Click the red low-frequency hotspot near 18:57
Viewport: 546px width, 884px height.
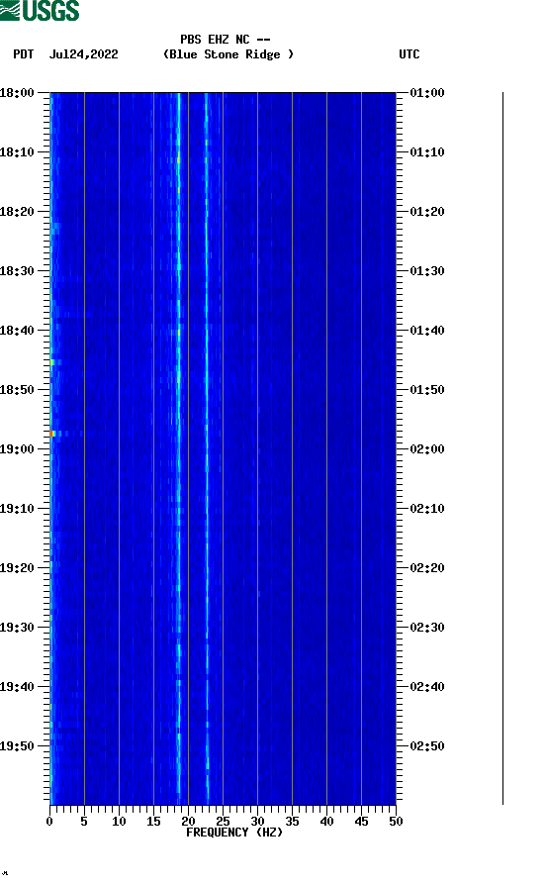point(52,434)
